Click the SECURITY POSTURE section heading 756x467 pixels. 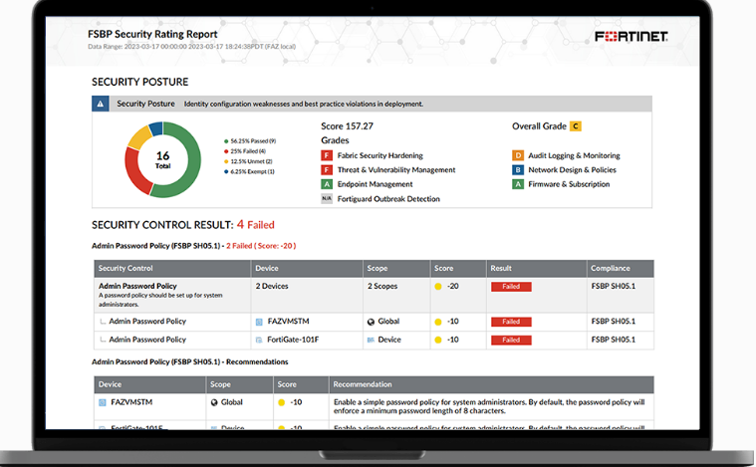coord(139,82)
